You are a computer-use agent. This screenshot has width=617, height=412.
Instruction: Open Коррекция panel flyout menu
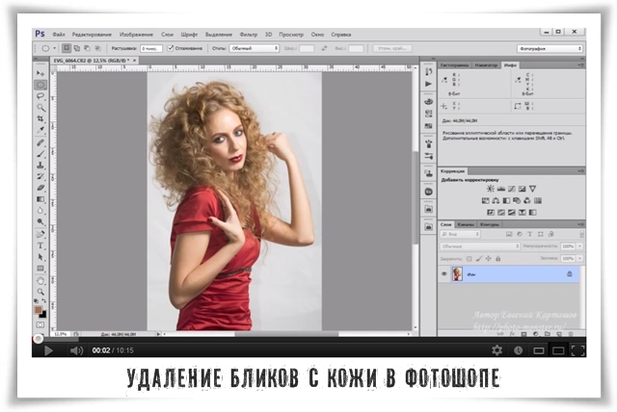coord(580,171)
